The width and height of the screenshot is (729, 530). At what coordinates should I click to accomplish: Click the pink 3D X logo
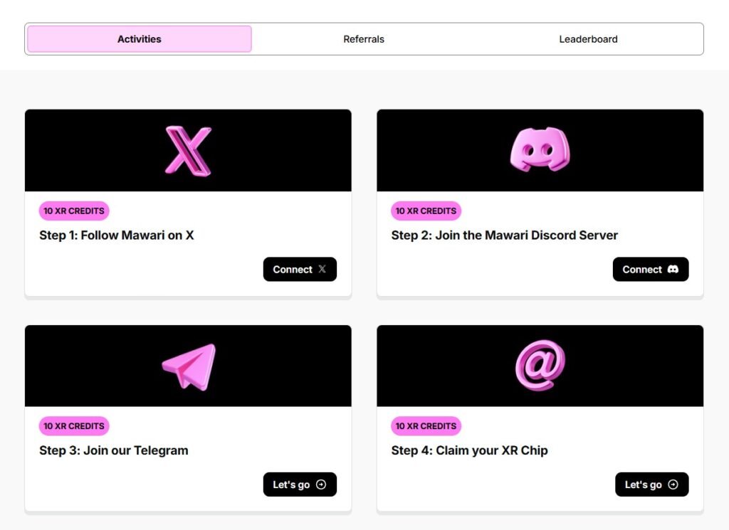pyautogui.click(x=188, y=151)
